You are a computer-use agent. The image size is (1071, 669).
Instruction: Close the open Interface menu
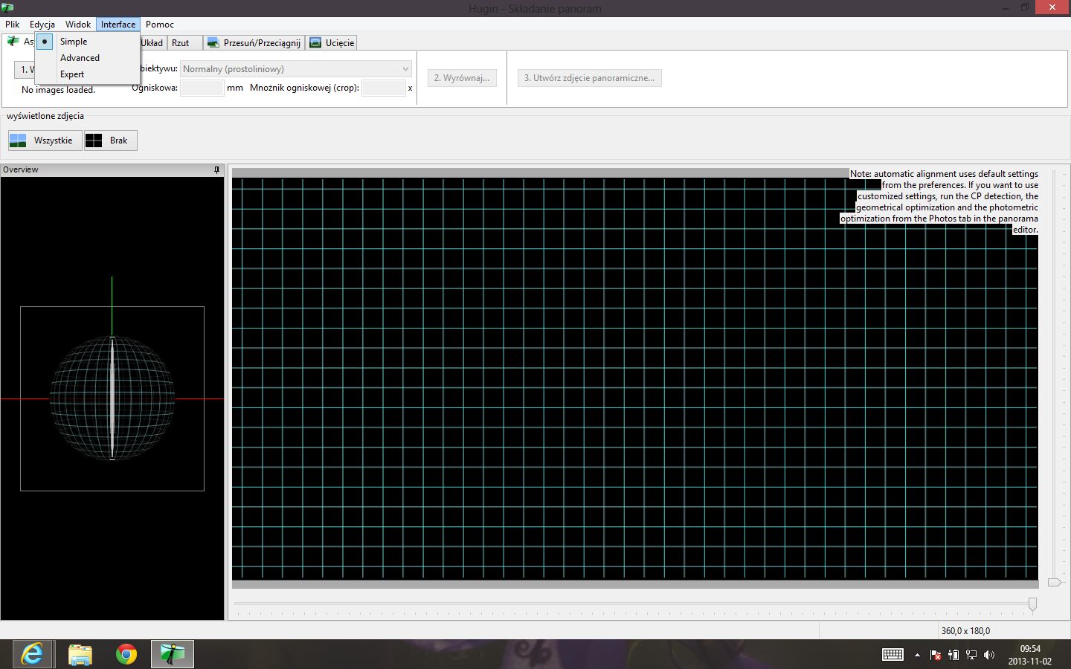(x=118, y=25)
